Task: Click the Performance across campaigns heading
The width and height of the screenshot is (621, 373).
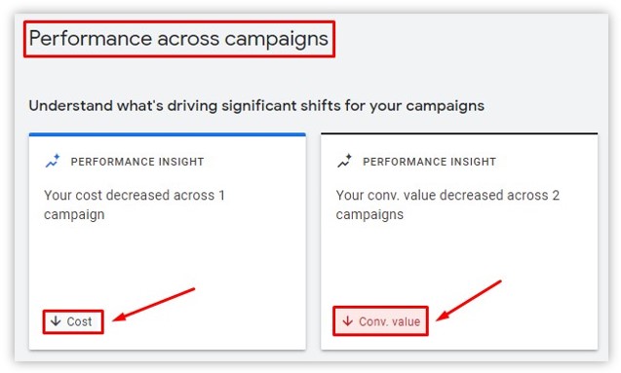Action: pos(178,39)
